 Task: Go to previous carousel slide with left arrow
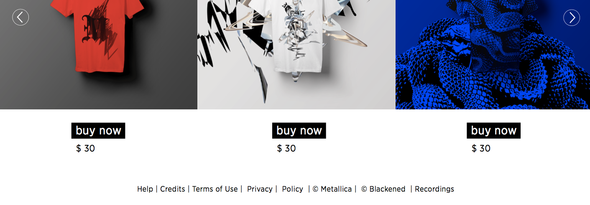pos(20,17)
